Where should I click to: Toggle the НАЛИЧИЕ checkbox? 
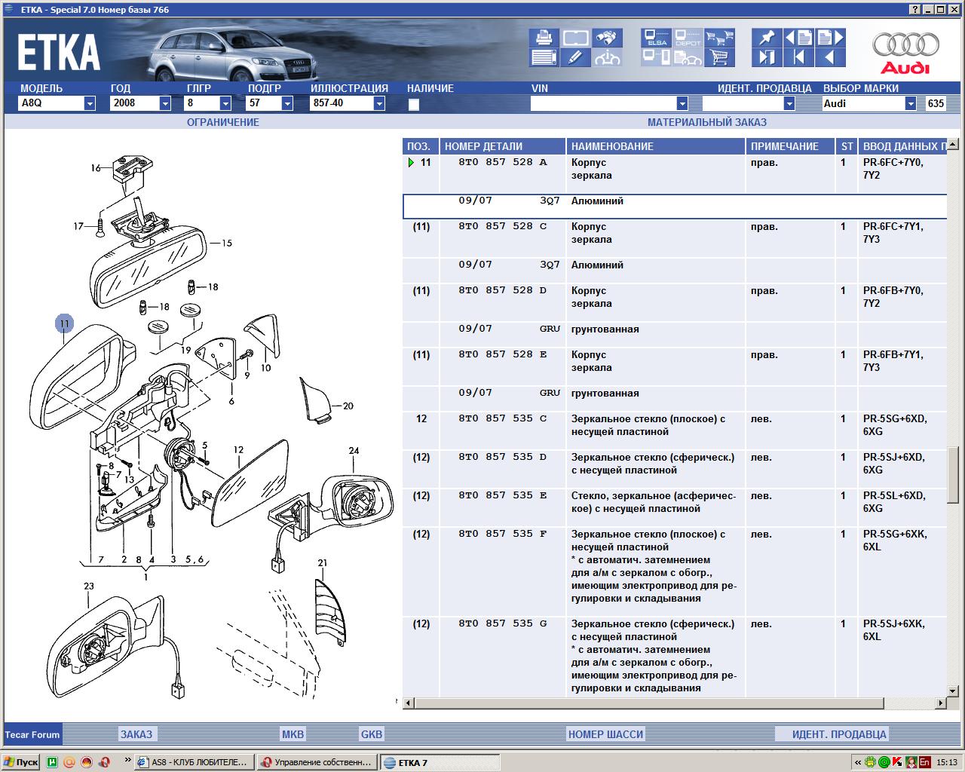click(414, 105)
